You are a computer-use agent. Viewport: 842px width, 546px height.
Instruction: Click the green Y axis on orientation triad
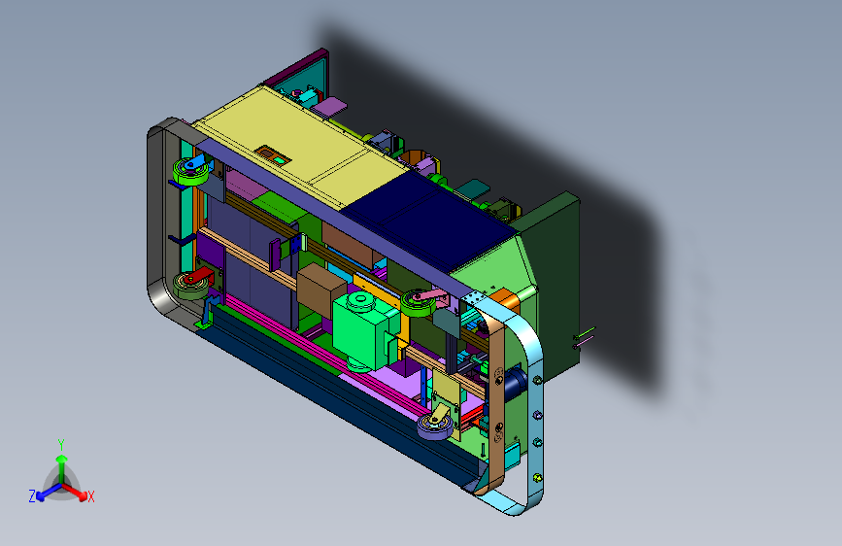tap(61, 461)
